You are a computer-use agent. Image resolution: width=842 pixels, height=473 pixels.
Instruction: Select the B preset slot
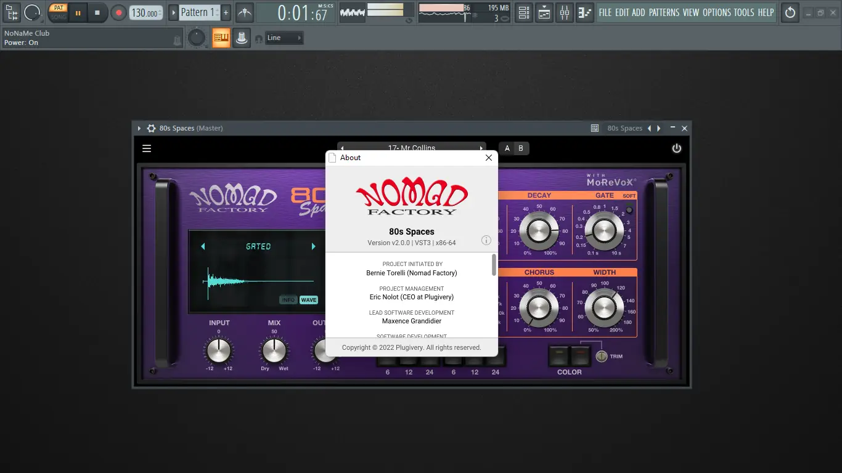point(521,148)
